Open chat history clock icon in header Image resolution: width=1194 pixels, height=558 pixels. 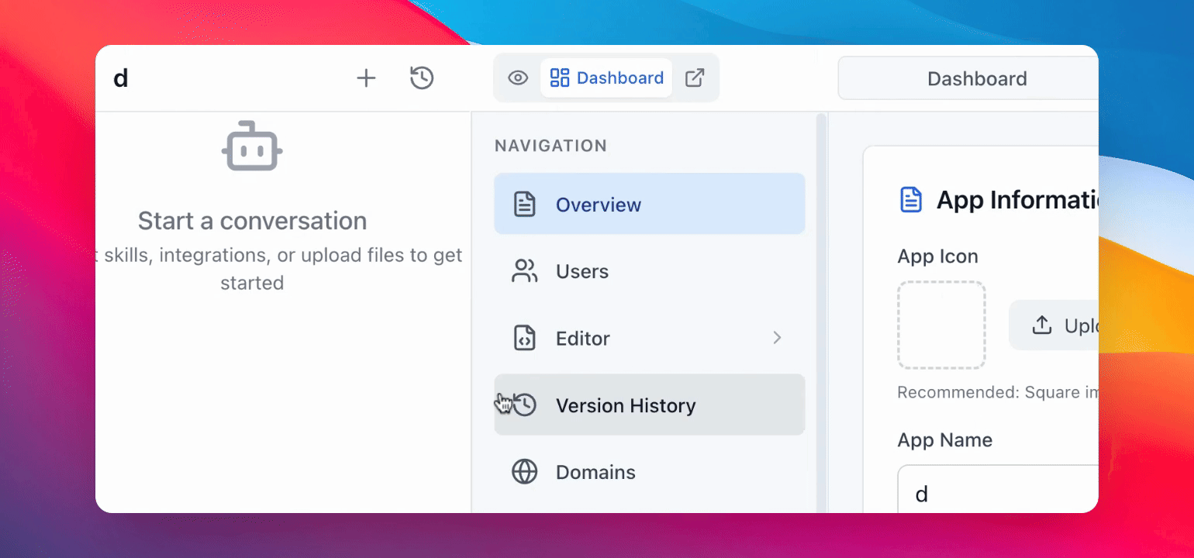(x=422, y=78)
